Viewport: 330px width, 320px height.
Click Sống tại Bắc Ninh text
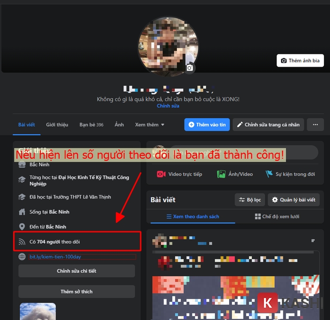coord(49,212)
